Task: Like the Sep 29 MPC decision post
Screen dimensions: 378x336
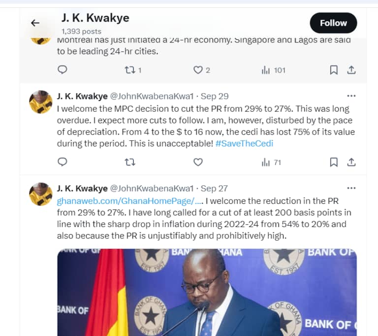Action: [198, 162]
